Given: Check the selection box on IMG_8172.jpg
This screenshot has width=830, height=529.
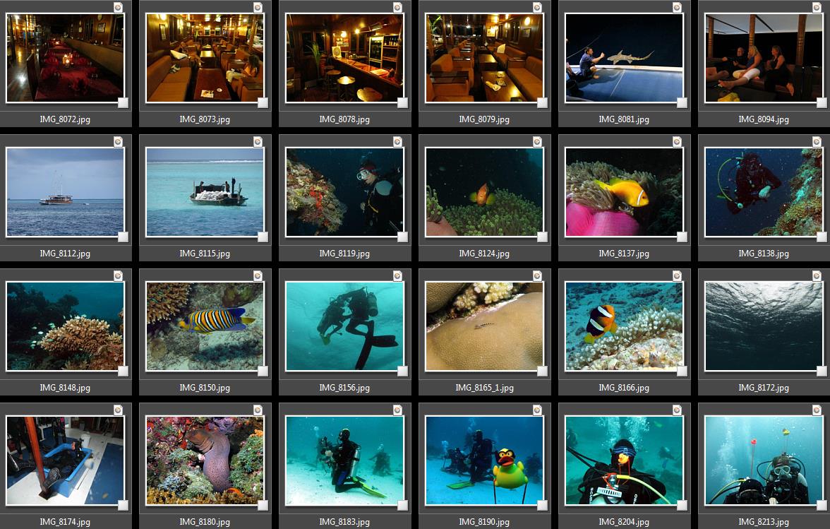Looking at the screenshot, I should [x=822, y=372].
